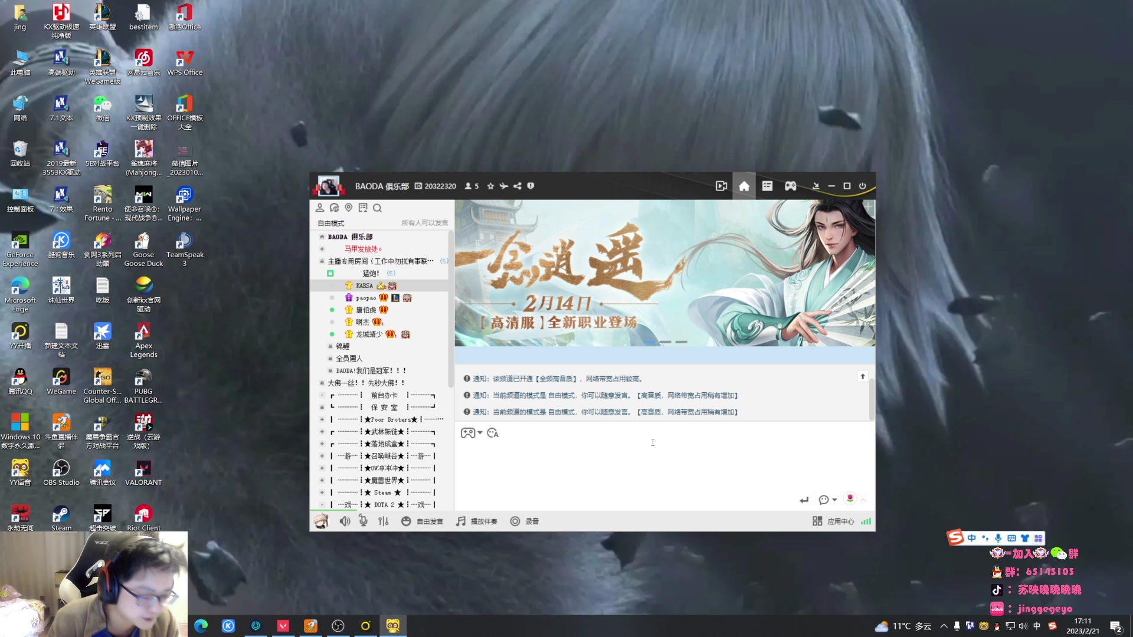Click the channel tree vertical scrollbar
This screenshot has width=1133, height=637.
tap(451, 310)
